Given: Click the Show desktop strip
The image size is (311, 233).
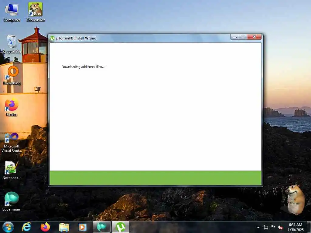Looking at the screenshot, I should point(309,227).
